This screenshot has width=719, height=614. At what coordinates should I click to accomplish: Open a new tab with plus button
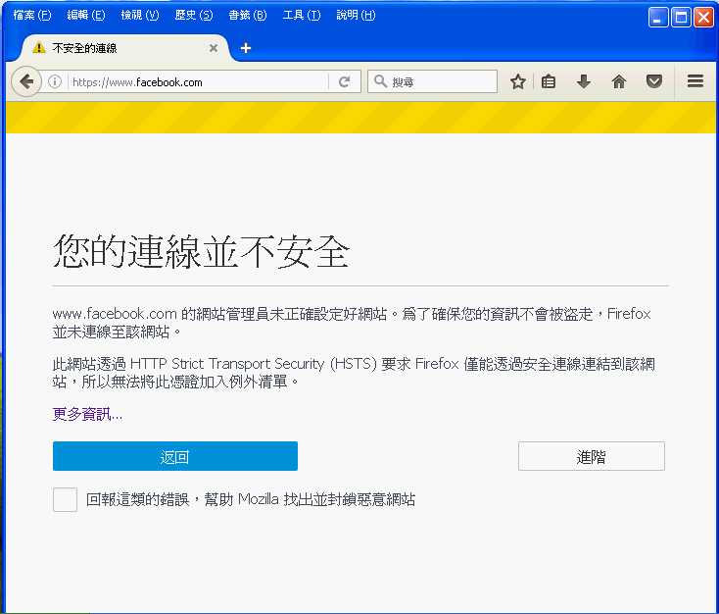pos(246,48)
